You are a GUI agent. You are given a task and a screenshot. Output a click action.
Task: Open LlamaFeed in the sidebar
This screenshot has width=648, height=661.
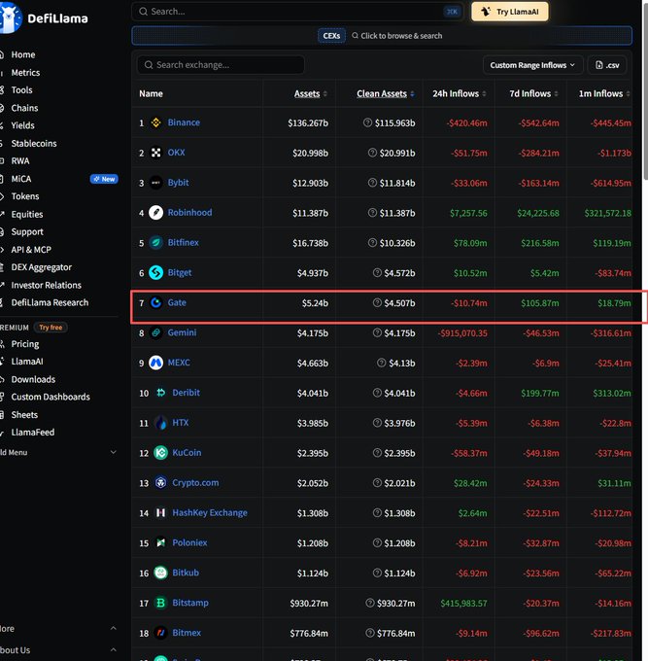tap(33, 433)
